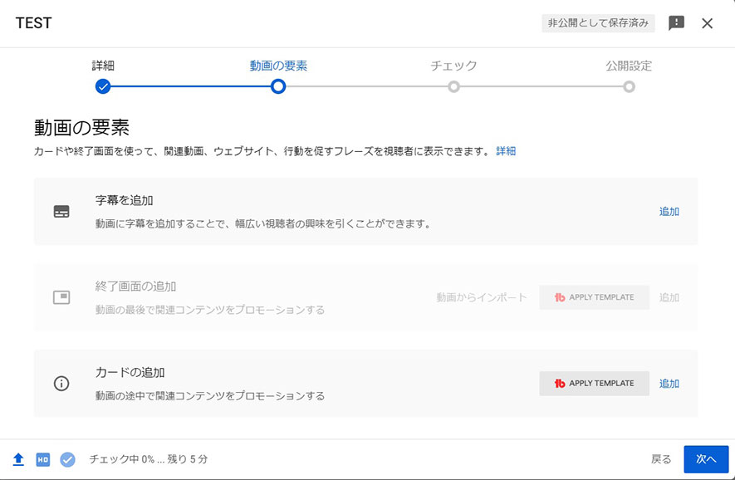Apply template for 終了画面の追加
This screenshot has height=480, width=735.
click(x=595, y=297)
